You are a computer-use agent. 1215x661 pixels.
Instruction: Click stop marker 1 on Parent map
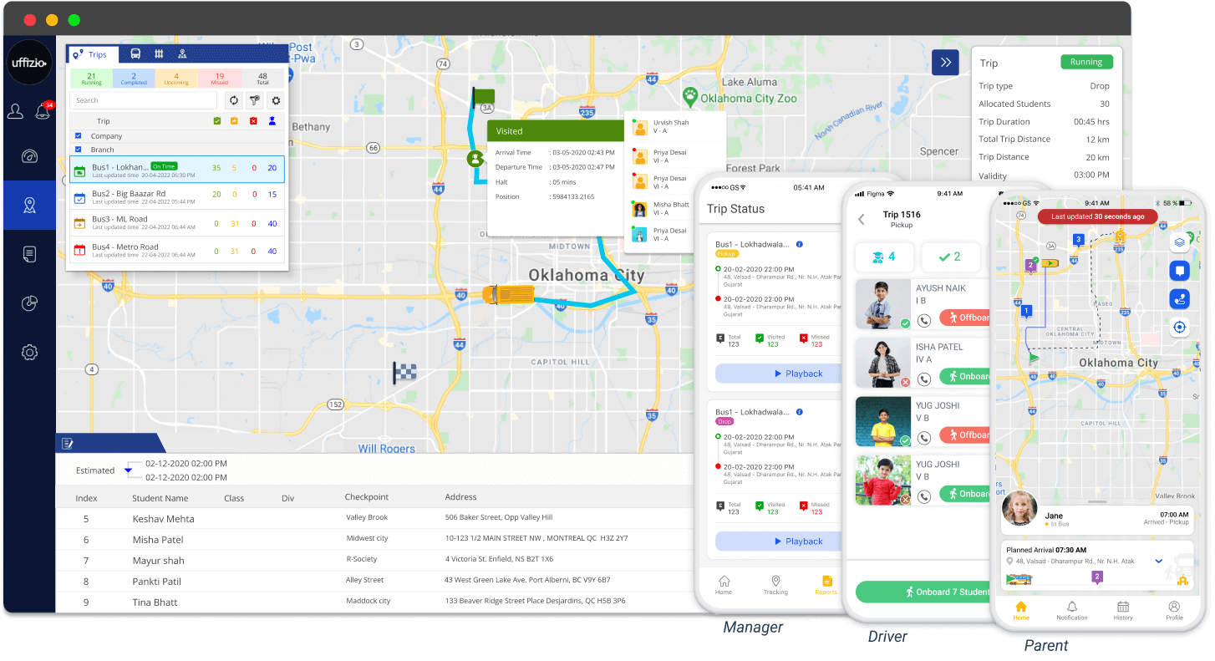1027,311
